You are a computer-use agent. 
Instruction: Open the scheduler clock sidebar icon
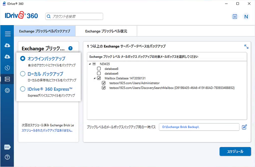point(8,68)
